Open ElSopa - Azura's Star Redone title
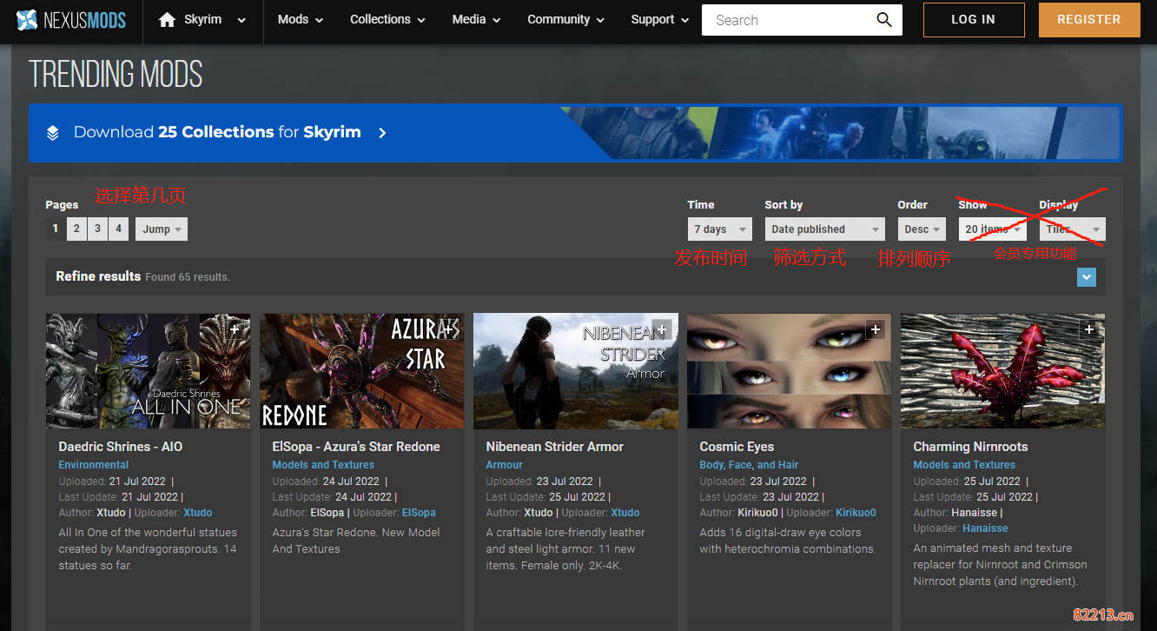 [x=356, y=447]
